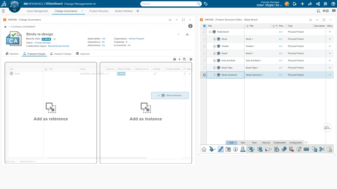The height and width of the screenshot is (189, 337).
Task: Open the Manufacturing Domain link
Action: pyautogui.click(x=59, y=46)
